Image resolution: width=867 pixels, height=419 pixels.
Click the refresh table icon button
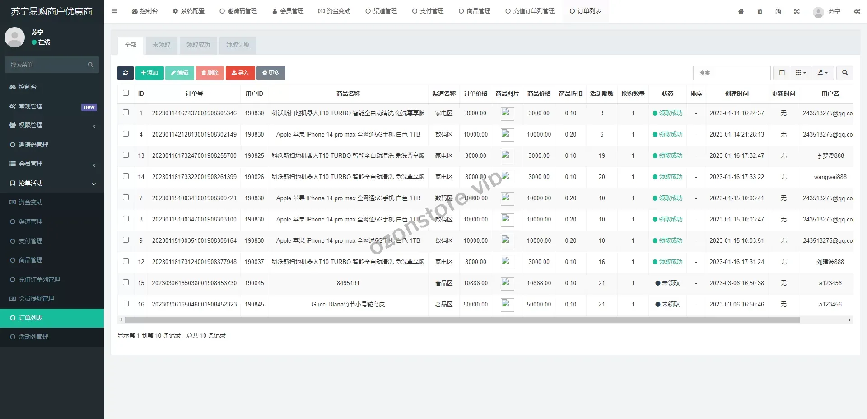tap(126, 73)
